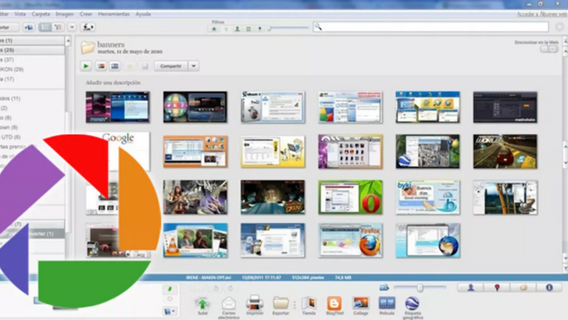
Task: Click the banners folder title
Action: pyautogui.click(x=111, y=44)
